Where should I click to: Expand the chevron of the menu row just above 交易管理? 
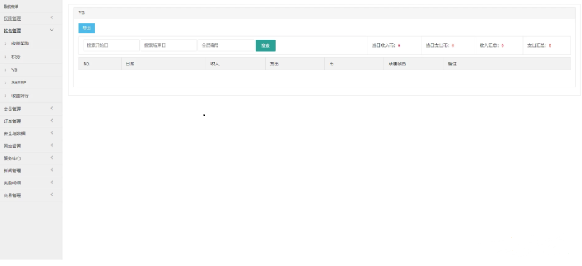pyautogui.click(x=52, y=182)
